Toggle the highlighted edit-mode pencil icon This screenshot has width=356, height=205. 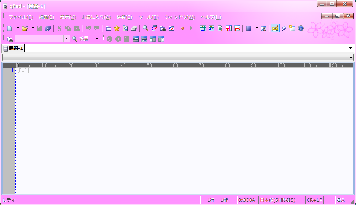(x=275, y=28)
